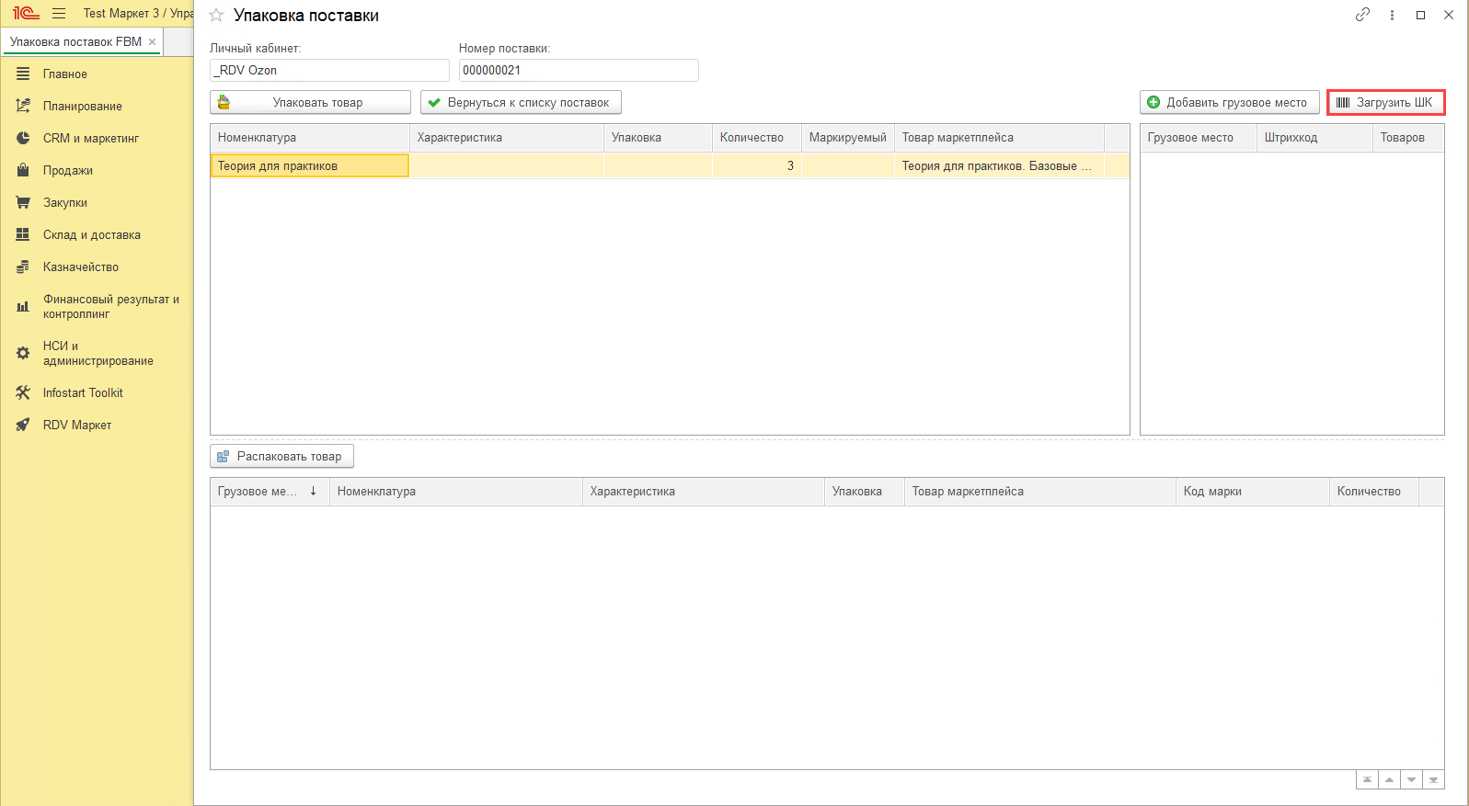Jump to first row with top arrow

(1367, 780)
